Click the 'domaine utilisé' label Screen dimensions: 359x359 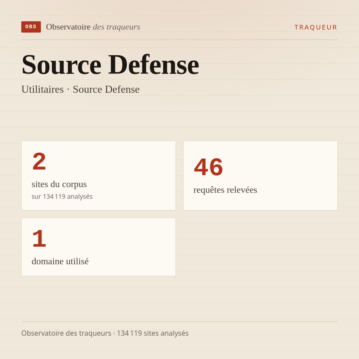[x=60, y=262]
